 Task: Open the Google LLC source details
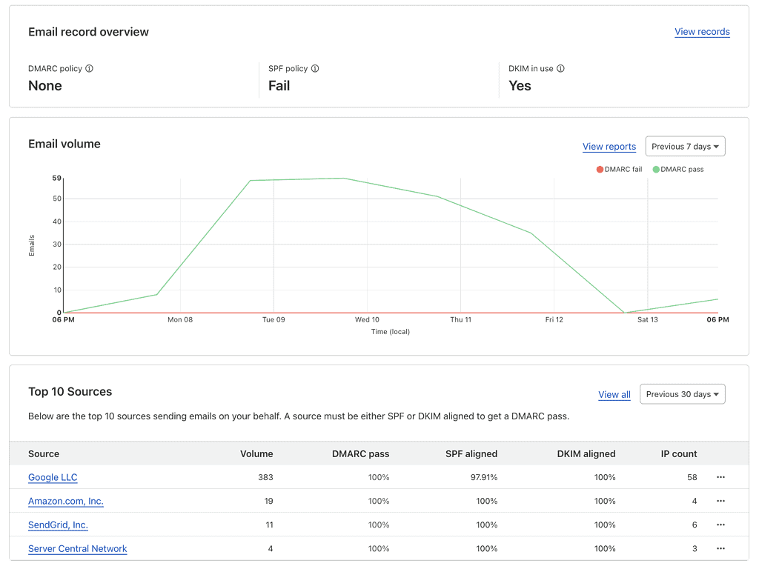(x=53, y=477)
